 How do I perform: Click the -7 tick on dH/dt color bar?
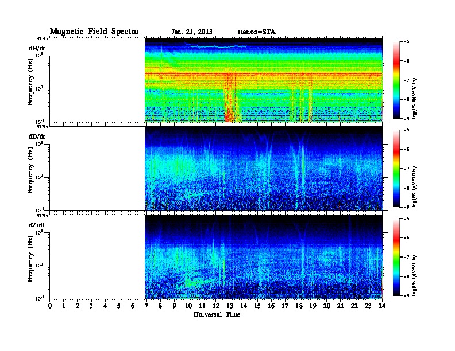[x=407, y=80]
